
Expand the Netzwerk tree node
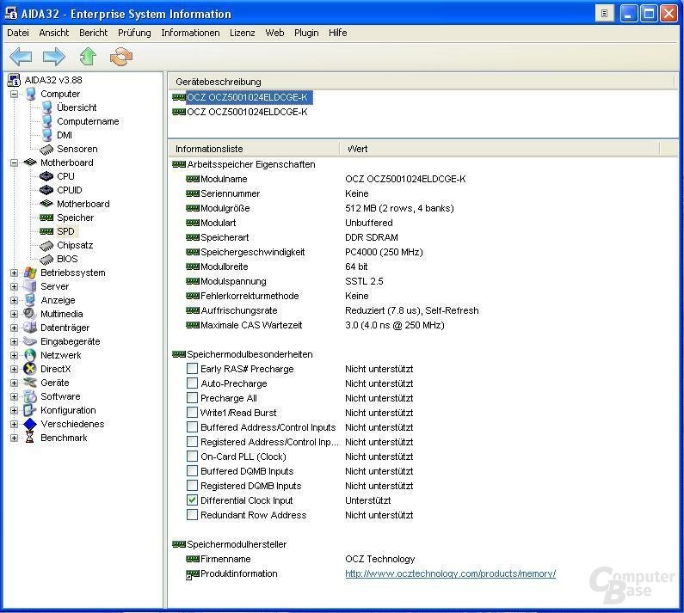pyautogui.click(x=15, y=355)
